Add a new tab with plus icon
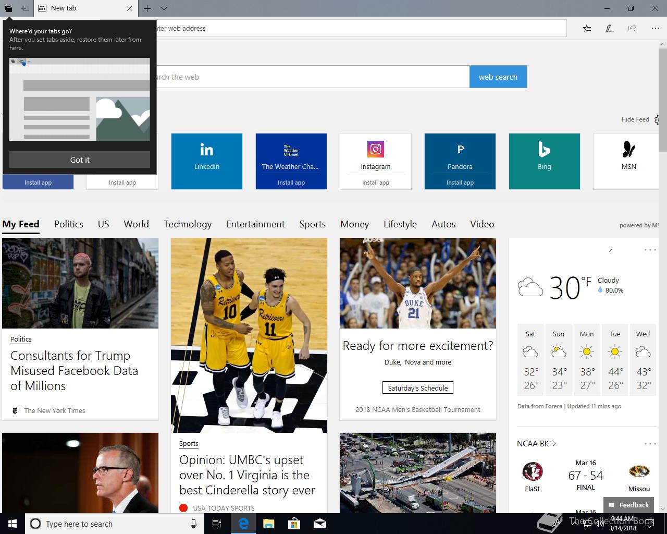 pos(147,8)
